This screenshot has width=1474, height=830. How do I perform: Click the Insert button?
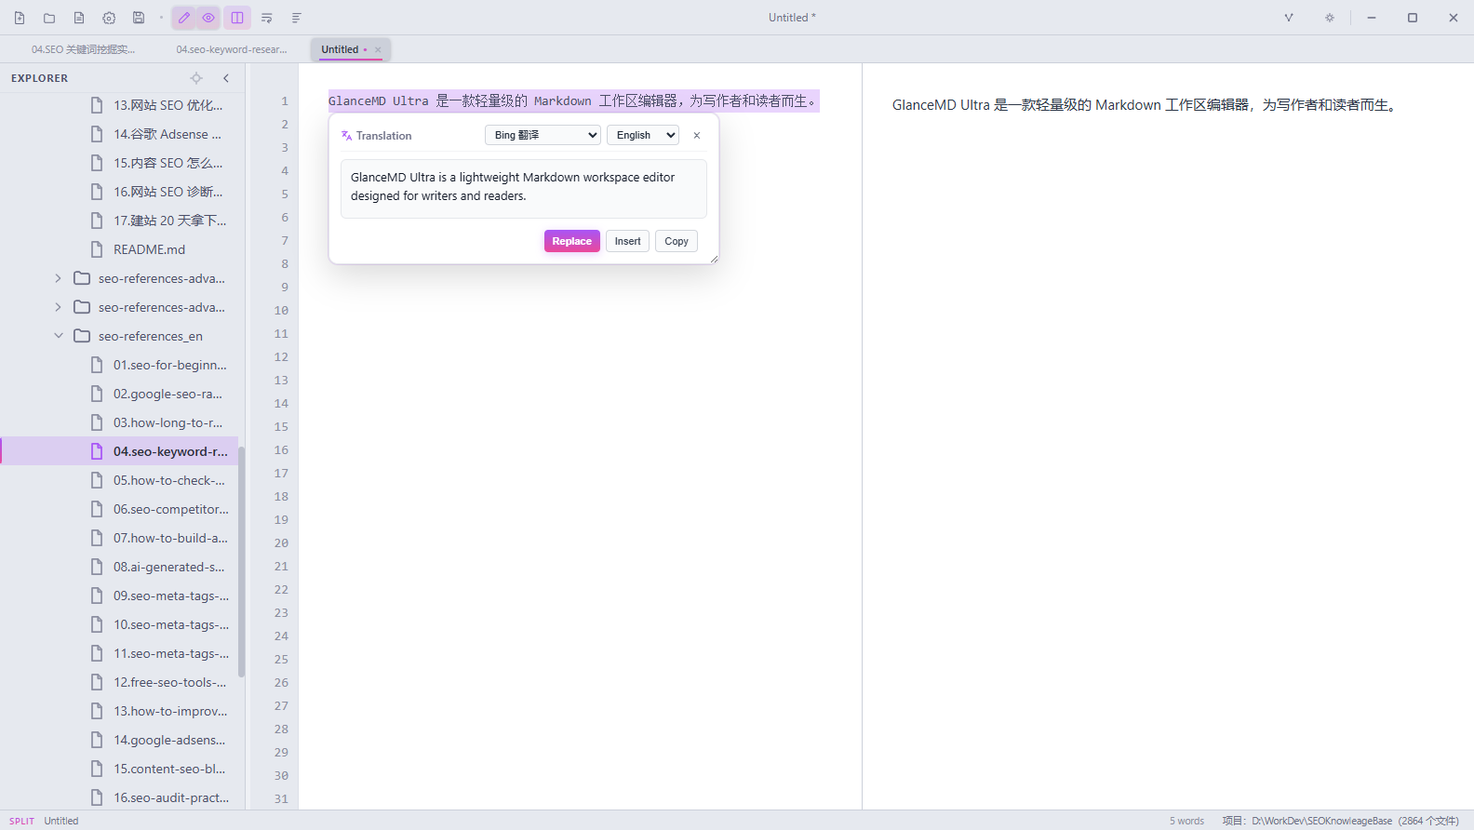(627, 241)
